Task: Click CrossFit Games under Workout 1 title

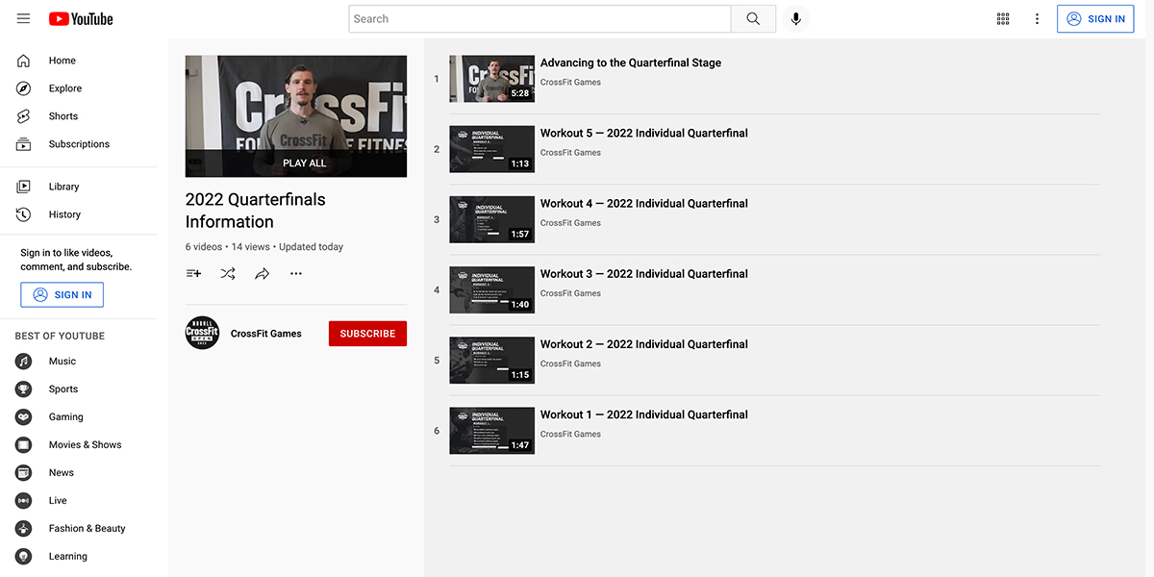Action: click(570, 435)
